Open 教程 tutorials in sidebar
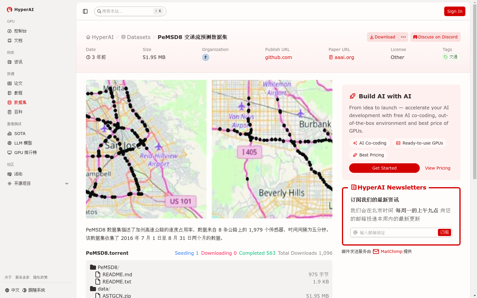Image resolution: width=477 pixels, height=298 pixels. point(38,93)
